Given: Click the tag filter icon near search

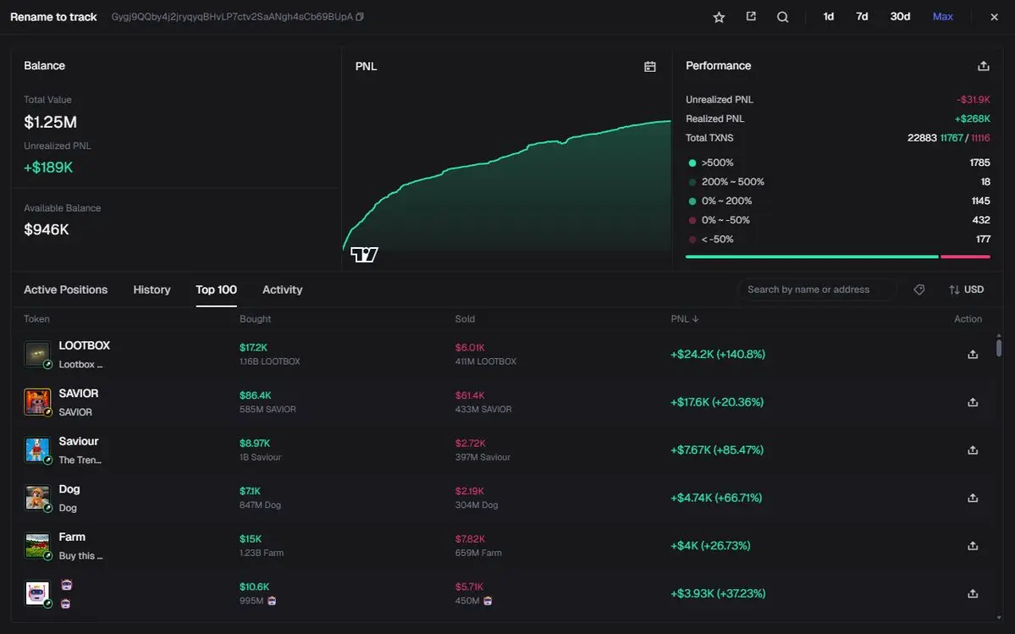Looking at the screenshot, I should click(919, 289).
